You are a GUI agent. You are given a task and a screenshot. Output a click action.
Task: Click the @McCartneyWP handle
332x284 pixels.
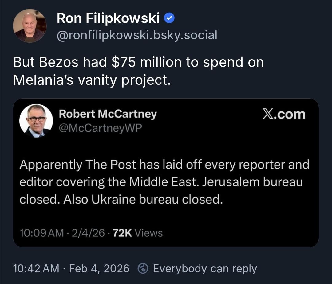[100, 128]
